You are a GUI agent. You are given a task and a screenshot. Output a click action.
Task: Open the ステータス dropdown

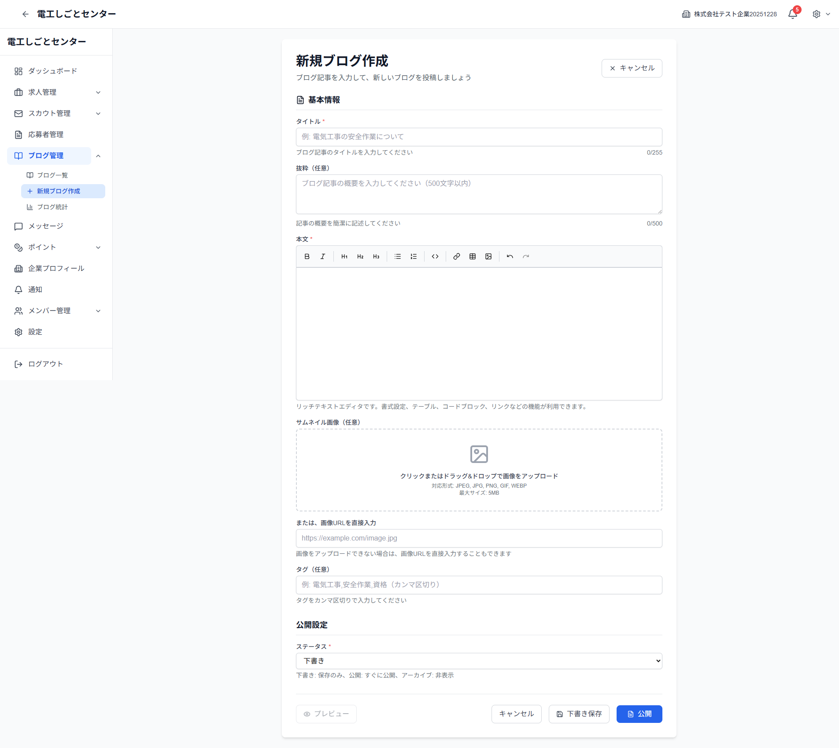coord(479,661)
